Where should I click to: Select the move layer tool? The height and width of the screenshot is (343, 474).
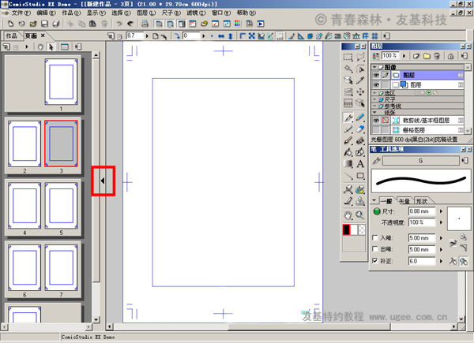pos(359,91)
